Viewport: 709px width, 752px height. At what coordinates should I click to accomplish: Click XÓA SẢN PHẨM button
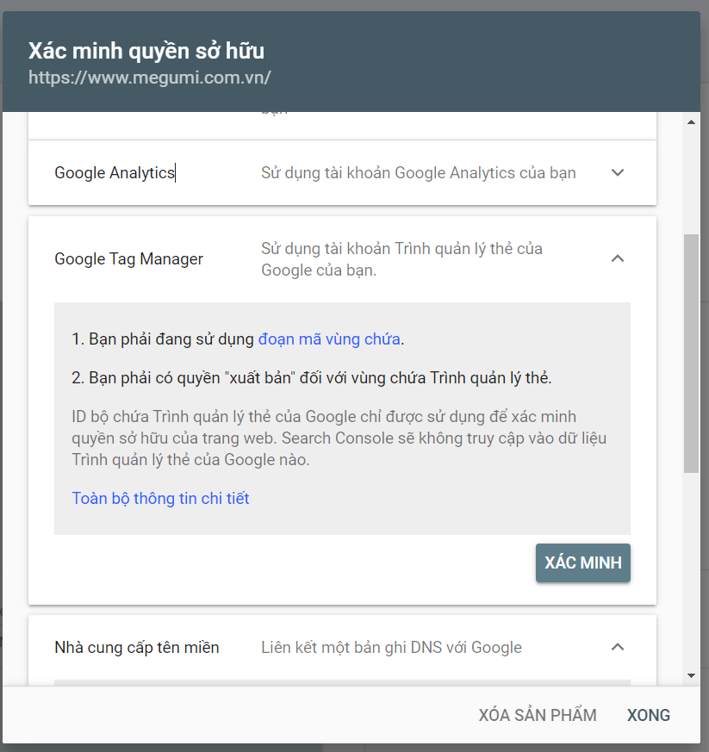538,715
